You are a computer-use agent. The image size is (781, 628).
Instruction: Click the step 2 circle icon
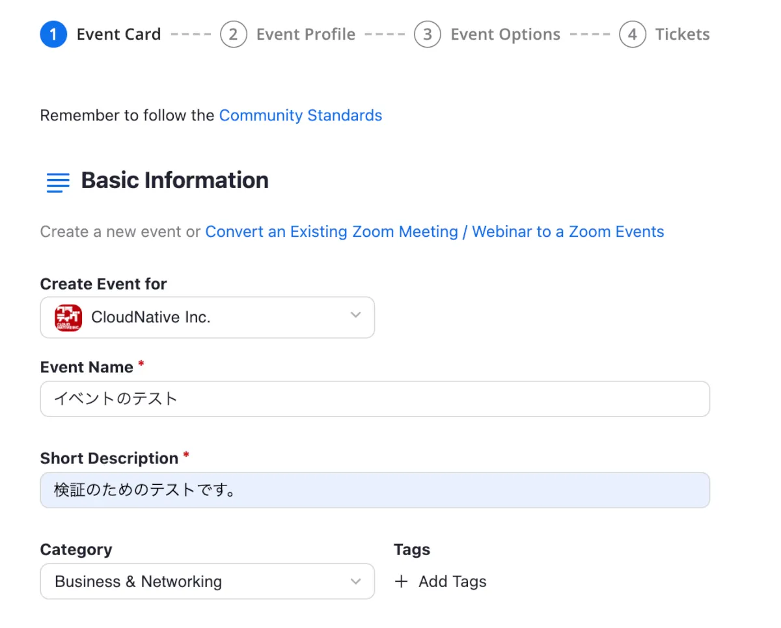(x=234, y=34)
